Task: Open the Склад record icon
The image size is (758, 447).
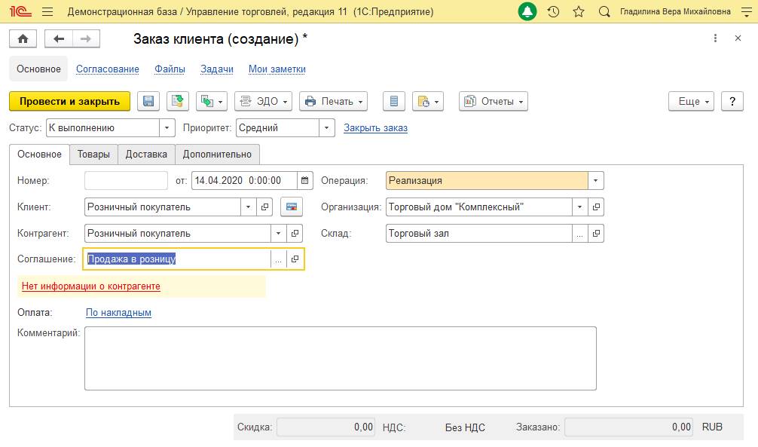Action: [596, 233]
